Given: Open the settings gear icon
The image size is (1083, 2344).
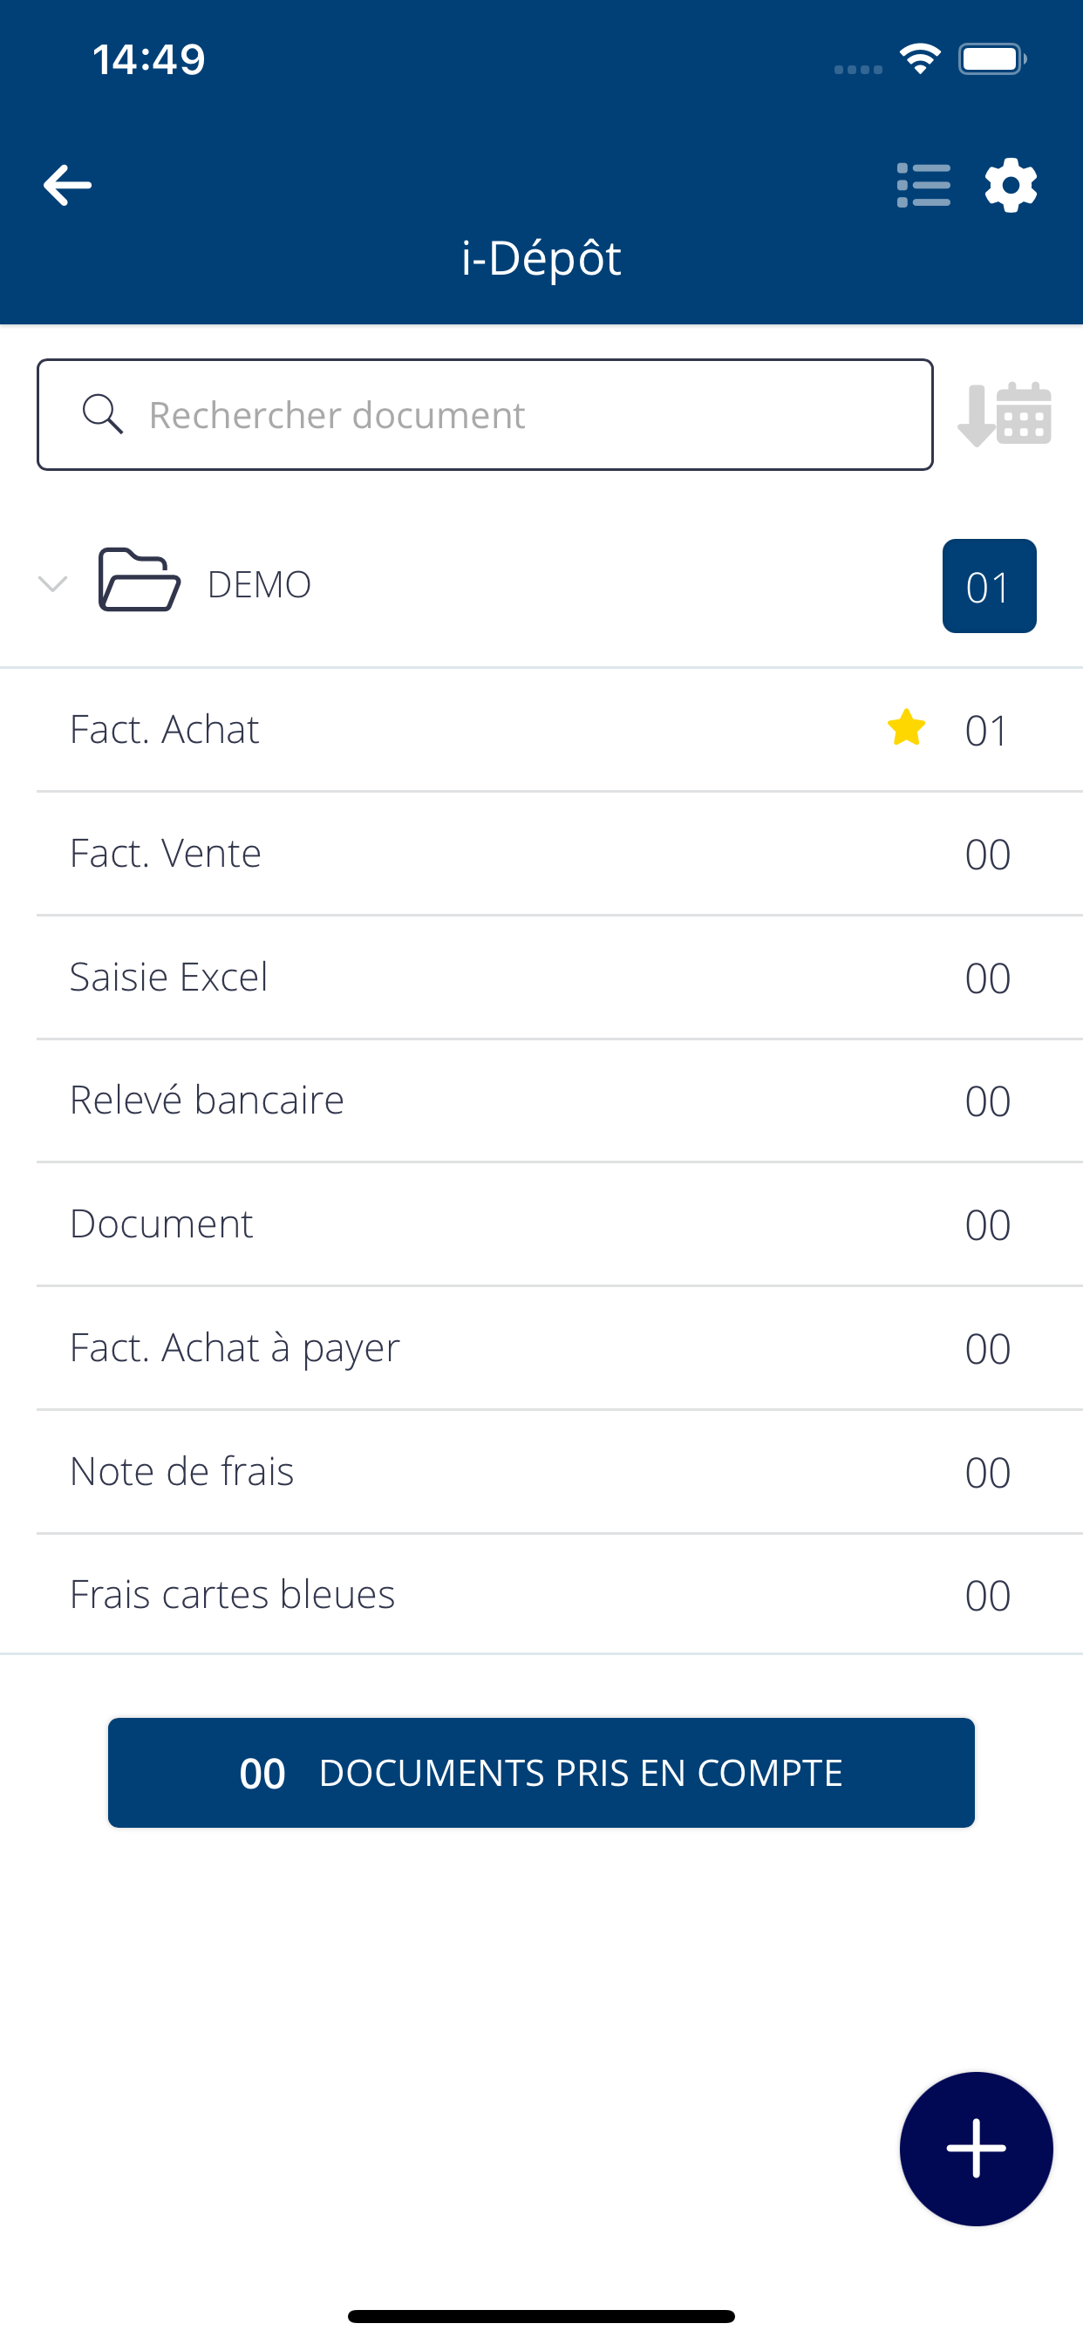Looking at the screenshot, I should tap(1011, 186).
